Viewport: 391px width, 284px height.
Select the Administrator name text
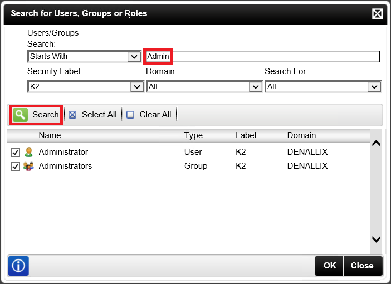tap(63, 152)
